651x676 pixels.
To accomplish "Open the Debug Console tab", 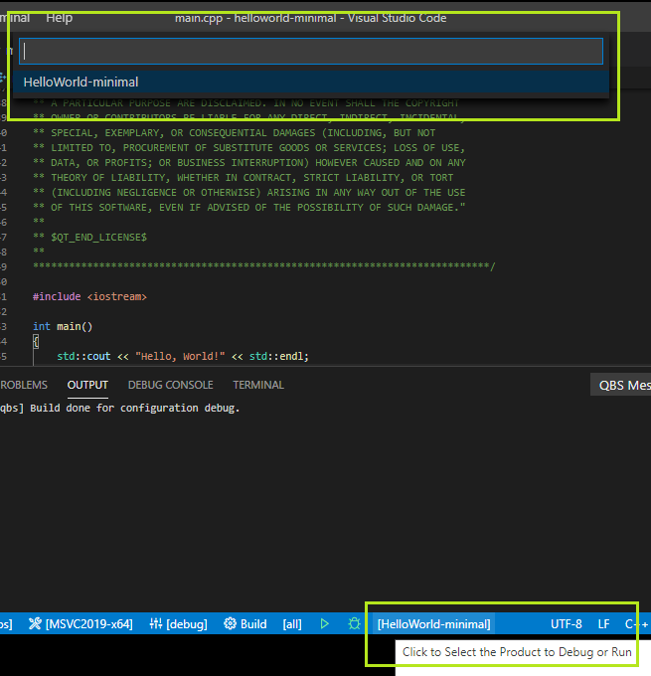I will tap(170, 385).
